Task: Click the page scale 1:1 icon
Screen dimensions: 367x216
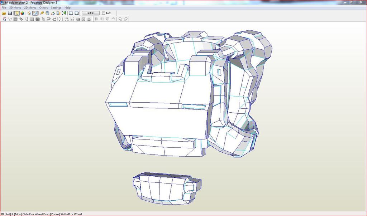Action: [72, 19]
